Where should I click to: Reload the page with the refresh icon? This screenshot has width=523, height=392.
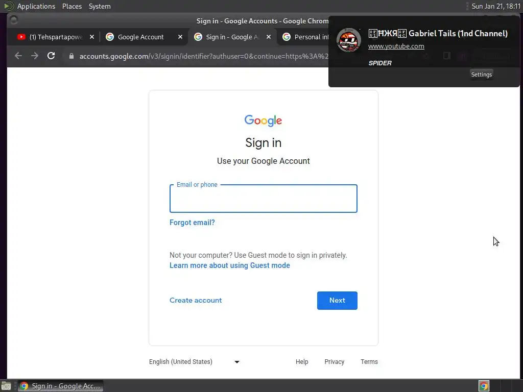click(x=51, y=56)
